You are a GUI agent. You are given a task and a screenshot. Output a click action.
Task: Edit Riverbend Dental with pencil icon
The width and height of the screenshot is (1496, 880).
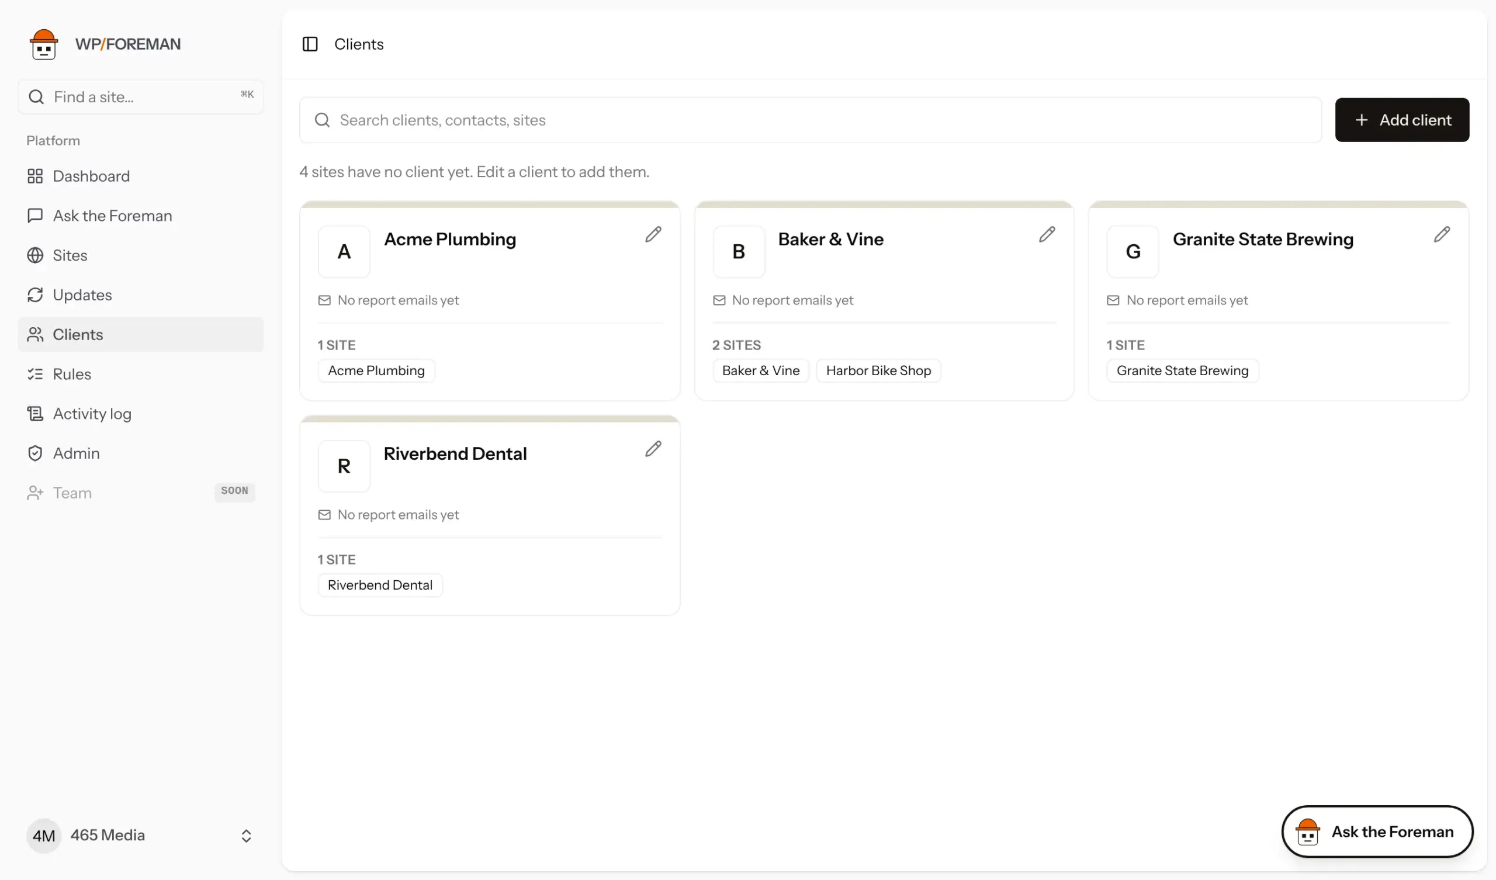(x=653, y=449)
